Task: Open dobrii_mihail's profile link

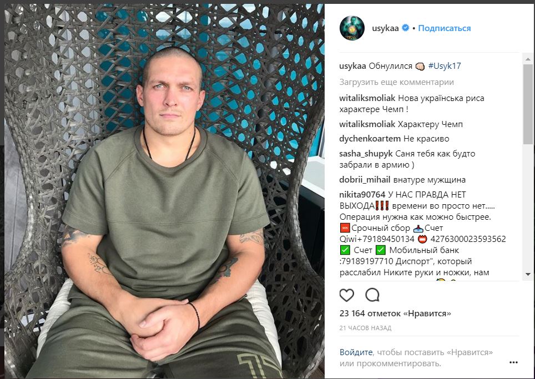Action: (365, 180)
